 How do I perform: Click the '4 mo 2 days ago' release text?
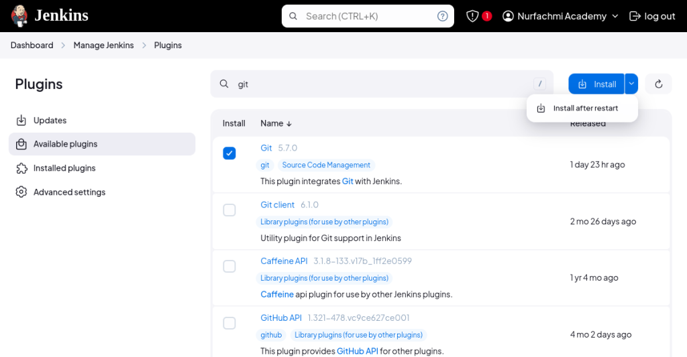(600, 335)
